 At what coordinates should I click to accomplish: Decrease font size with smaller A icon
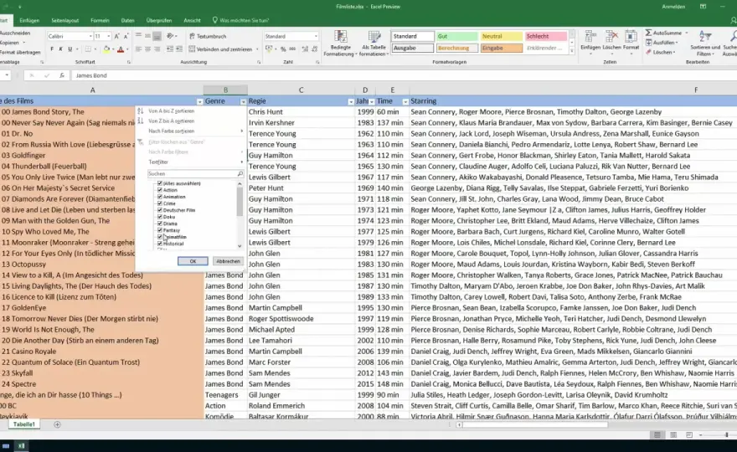126,36
